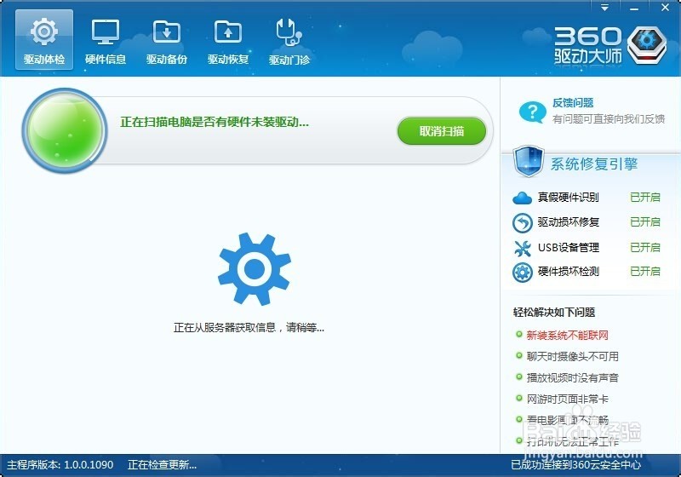Click 已成功连接到360云安全中心 status
Screen dimensions: 681x477
(x=576, y=465)
